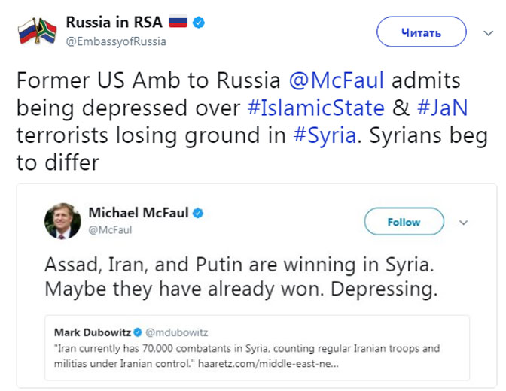Expand the embassy tweet options chevron

[486, 32]
